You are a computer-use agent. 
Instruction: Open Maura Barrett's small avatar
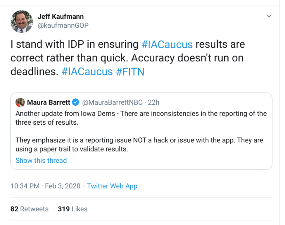[20, 102]
